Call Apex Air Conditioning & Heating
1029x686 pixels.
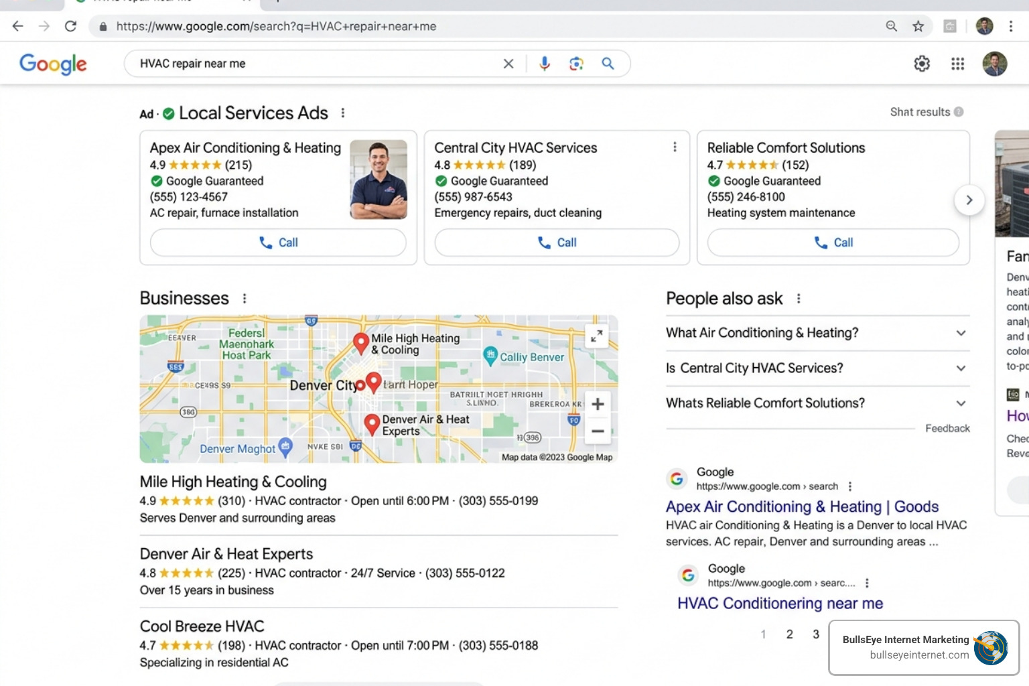278,243
